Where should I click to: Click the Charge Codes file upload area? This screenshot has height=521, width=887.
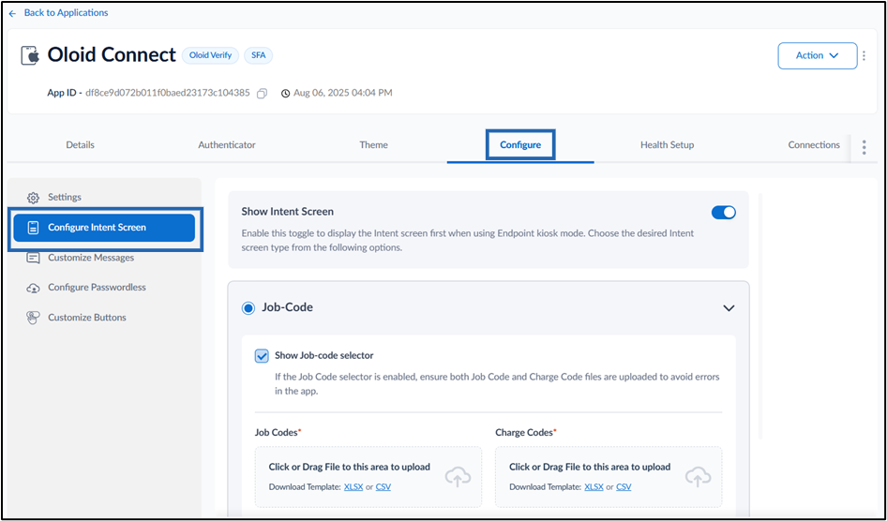tap(609, 477)
